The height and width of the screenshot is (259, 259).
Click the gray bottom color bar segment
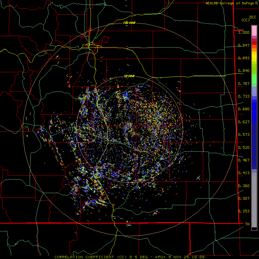(x=254, y=200)
